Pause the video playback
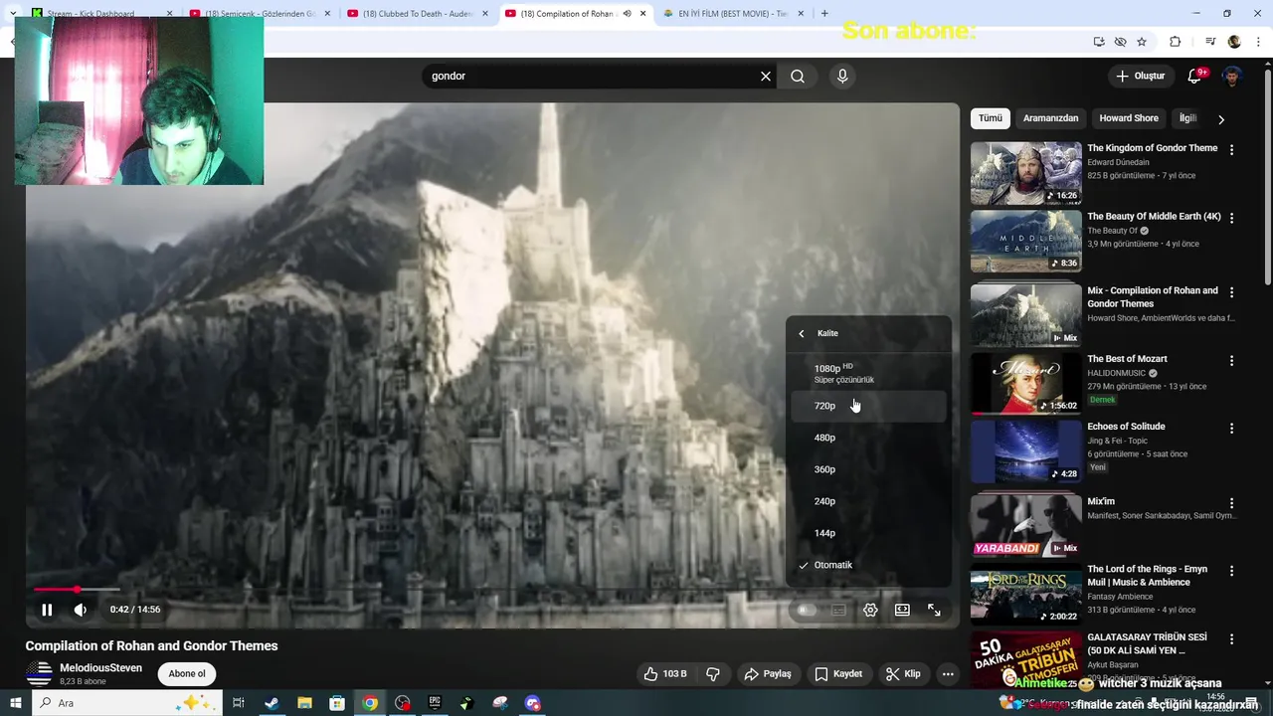Viewport: 1273px width, 716px height. click(x=47, y=610)
